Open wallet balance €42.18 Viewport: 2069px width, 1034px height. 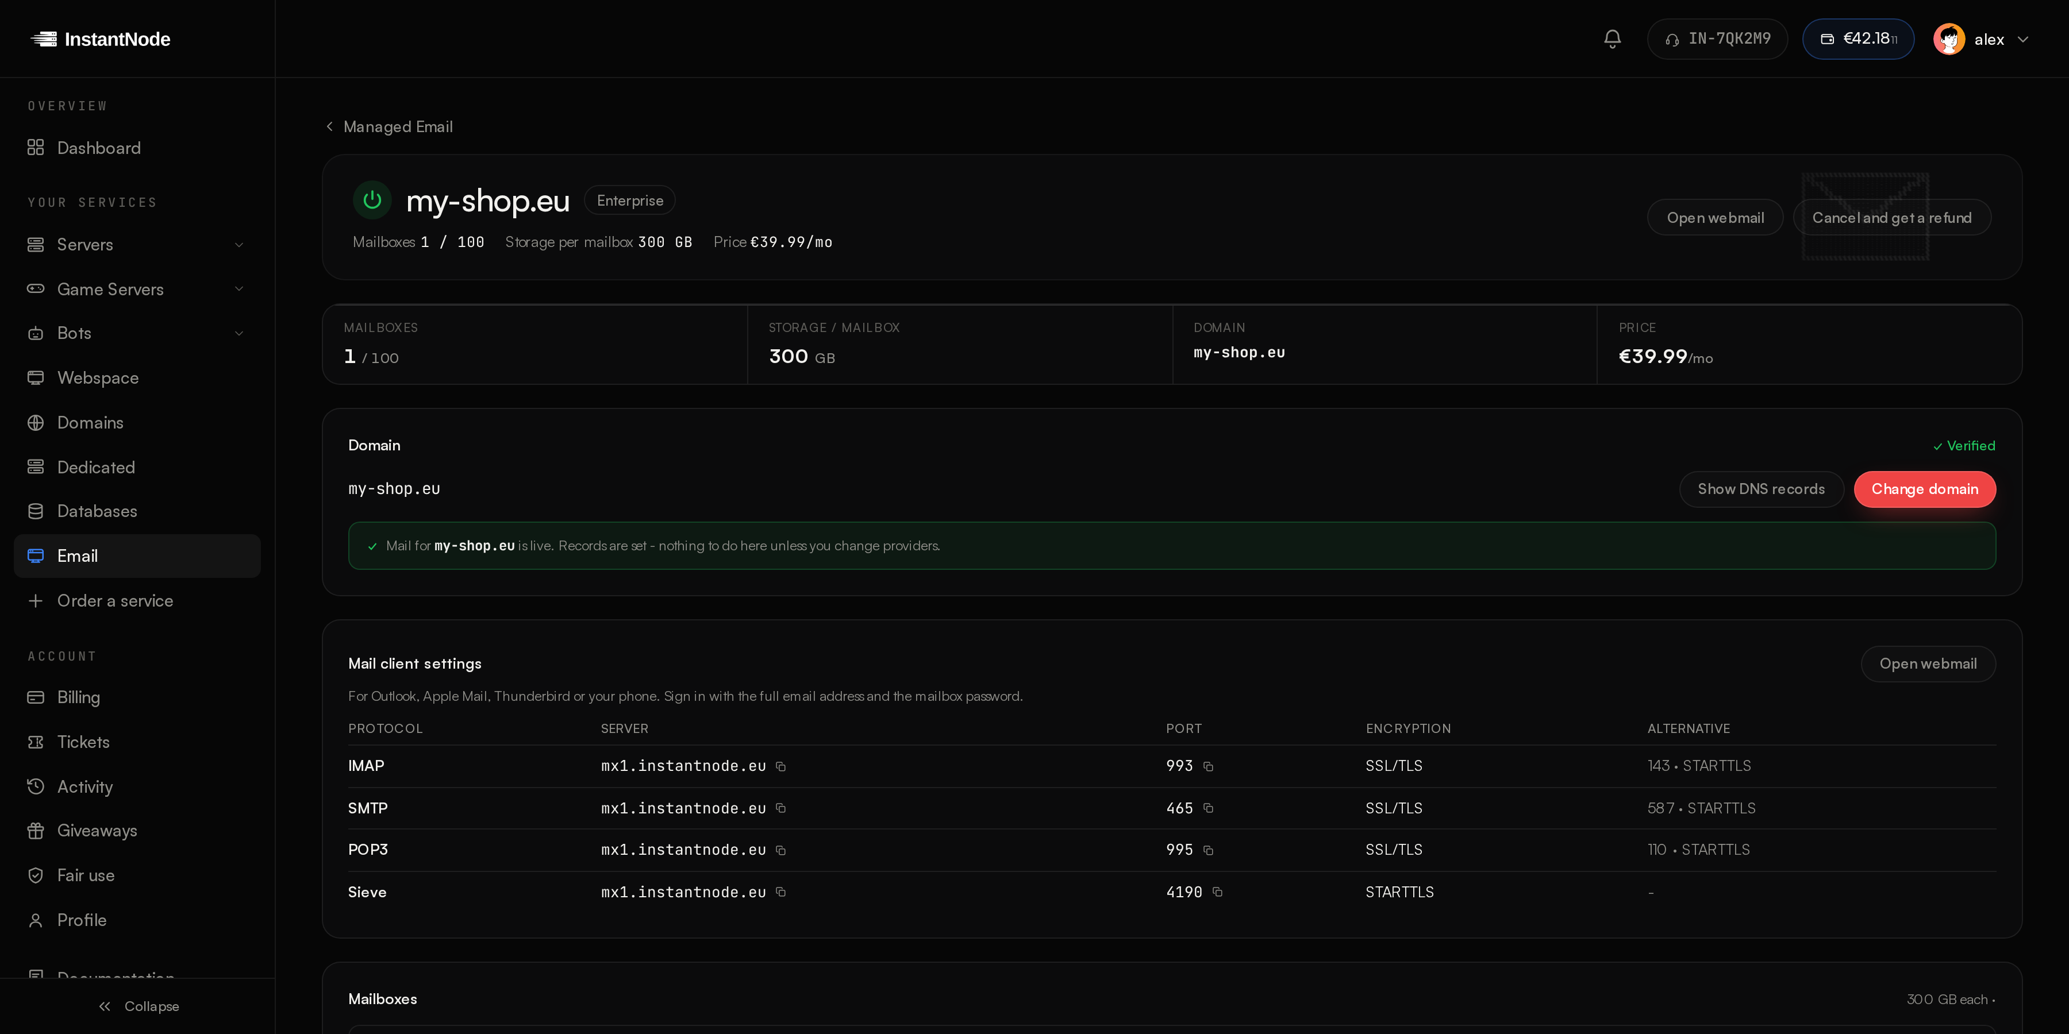pyautogui.click(x=1858, y=38)
